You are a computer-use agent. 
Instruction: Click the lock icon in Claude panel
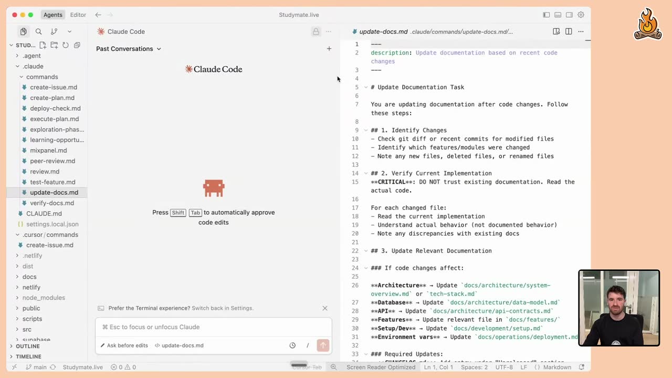pyautogui.click(x=316, y=31)
